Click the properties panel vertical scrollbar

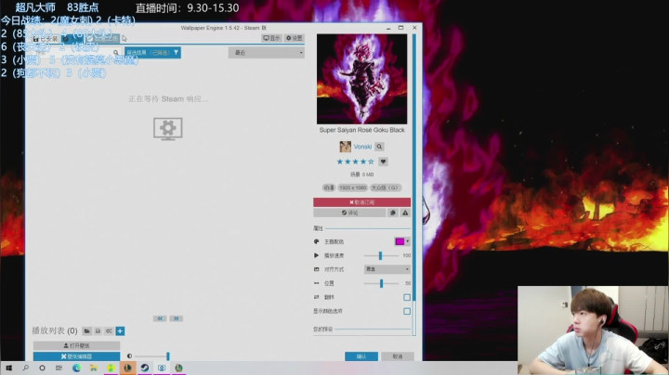pyautogui.click(x=413, y=184)
